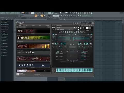Switch to the Database tab in Kontakt browser
Viewport: 124px width, 93px height.
[x=33, y=25]
